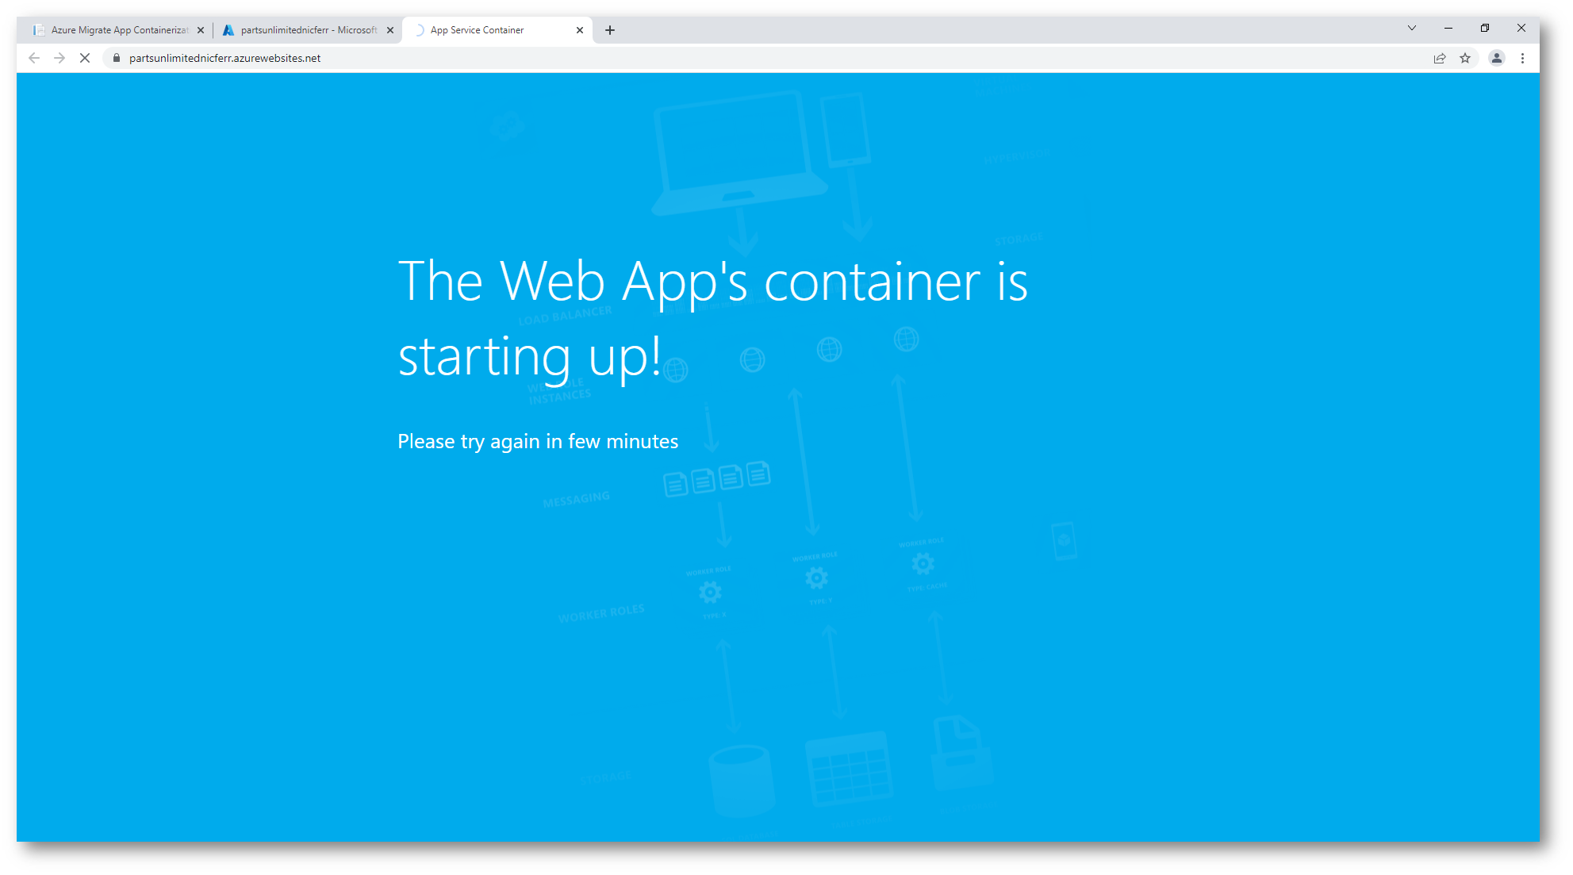Share this page icon

(1439, 58)
